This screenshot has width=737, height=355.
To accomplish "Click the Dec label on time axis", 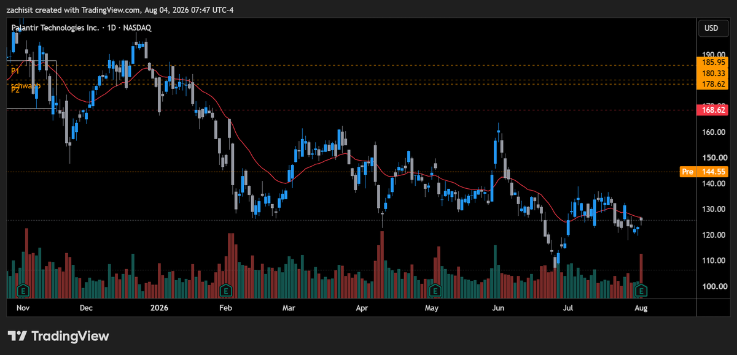I will 86,308.
